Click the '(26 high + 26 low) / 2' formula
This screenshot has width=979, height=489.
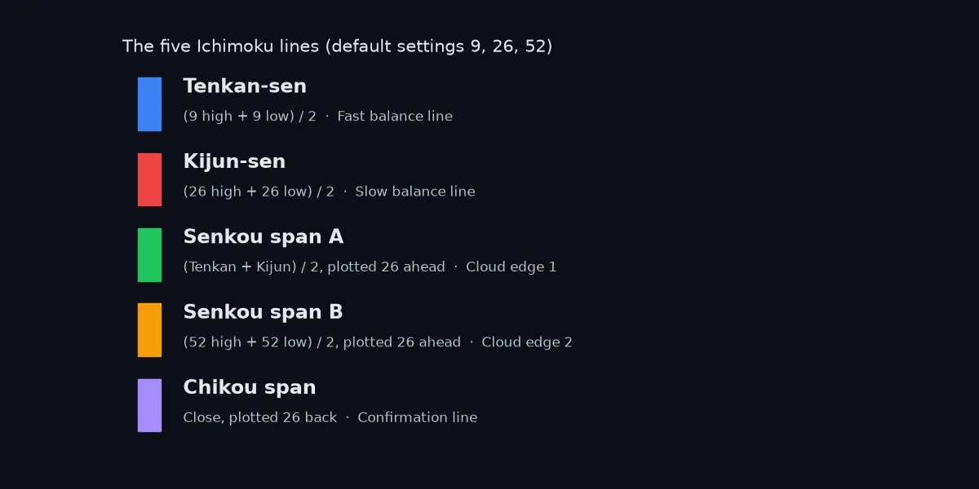pos(259,192)
